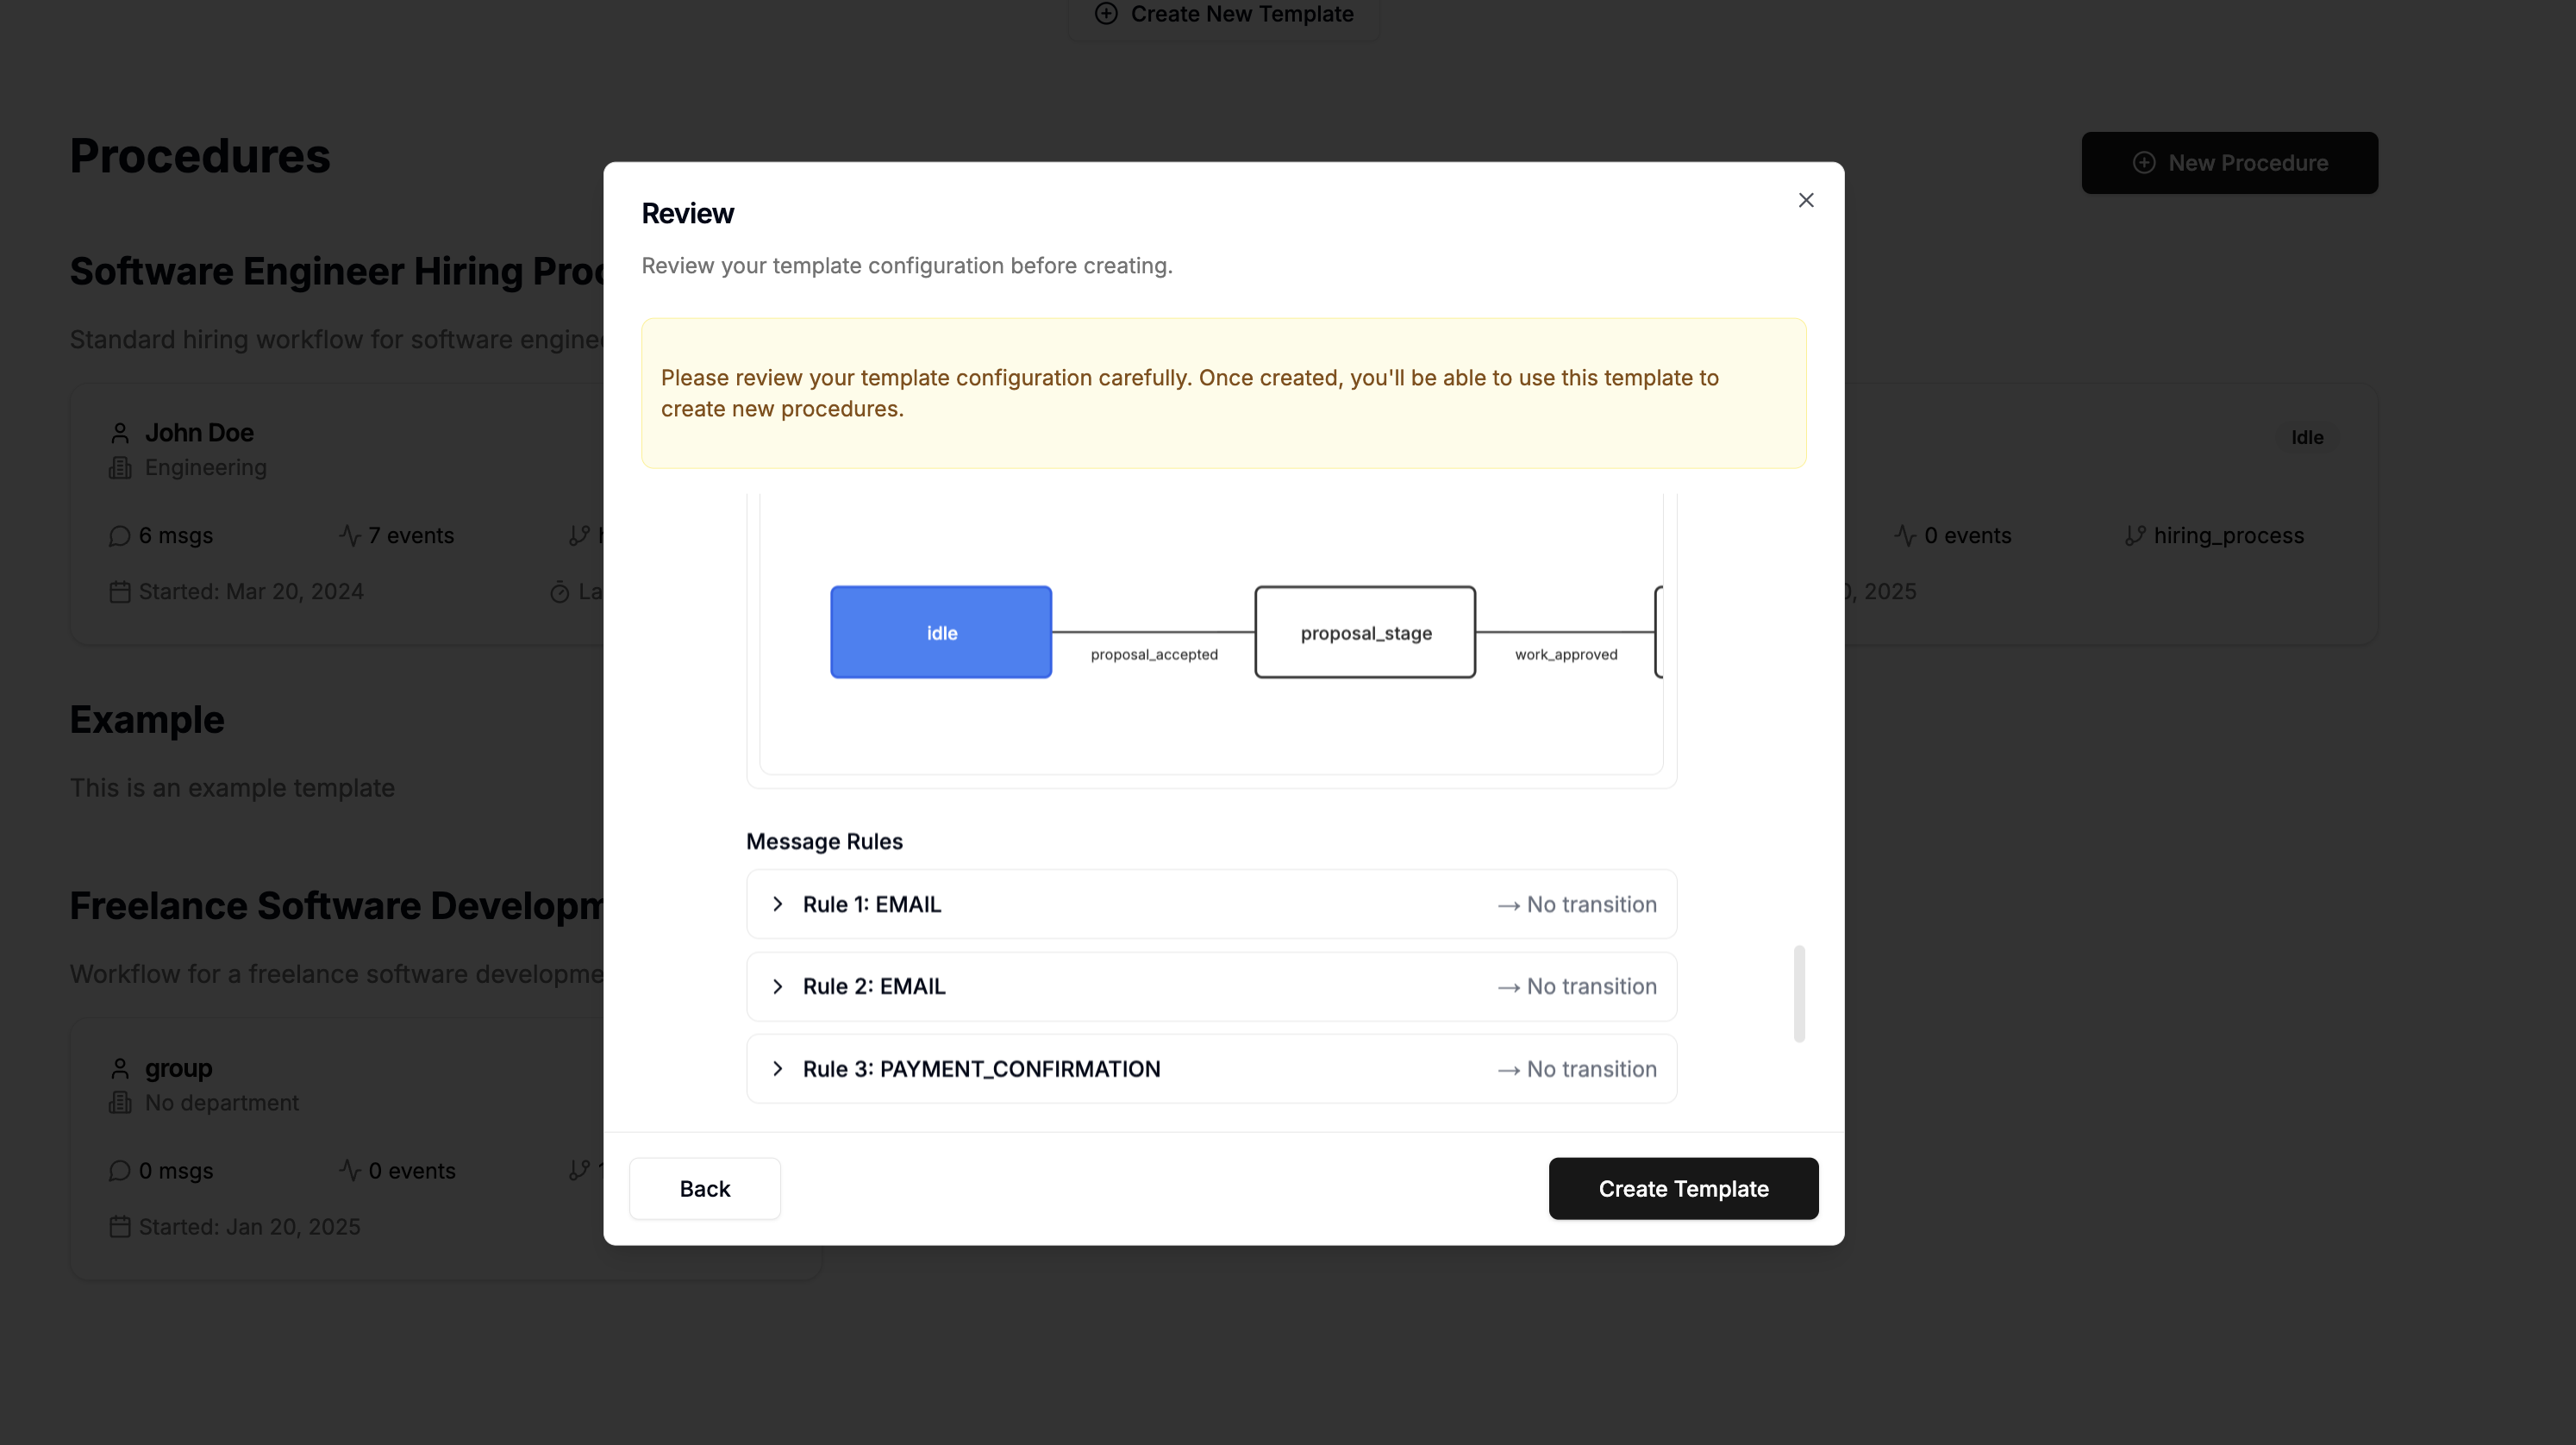Click the Create Template button
This screenshot has width=2576, height=1445.
pos(1682,1188)
